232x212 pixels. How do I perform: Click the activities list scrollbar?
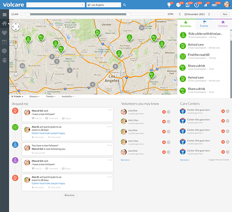point(231,35)
